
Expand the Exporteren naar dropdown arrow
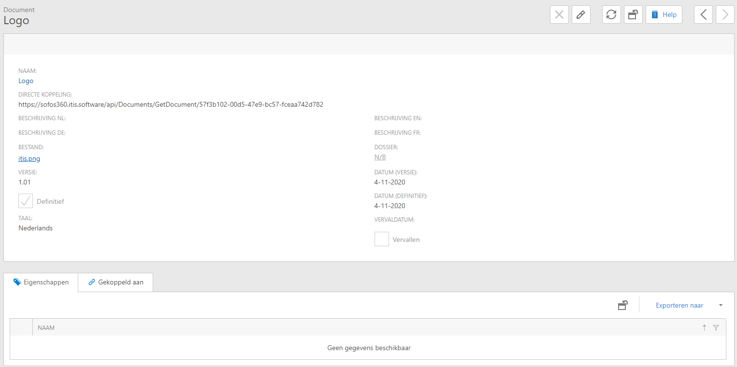tap(721, 305)
